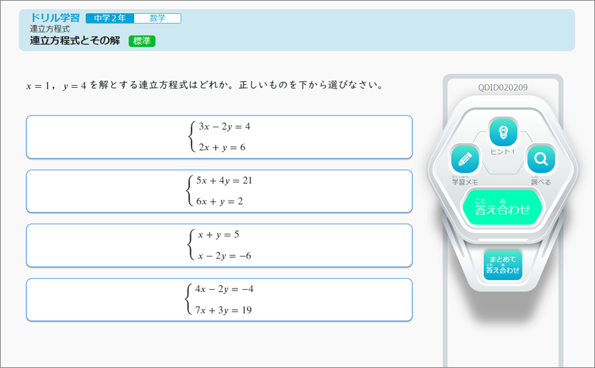
Task: Click the green 標準 level badge
Action: pyautogui.click(x=142, y=41)
